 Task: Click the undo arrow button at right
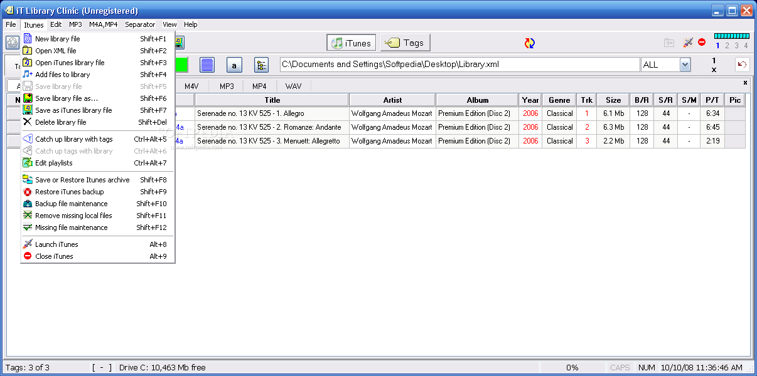pos(743,65)
